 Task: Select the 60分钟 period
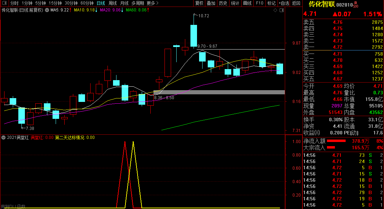87,3
